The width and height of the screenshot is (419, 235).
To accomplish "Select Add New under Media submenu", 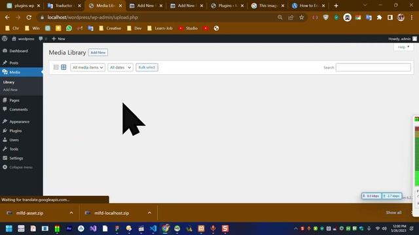I will pyautogui.click(x=10, y=90).
